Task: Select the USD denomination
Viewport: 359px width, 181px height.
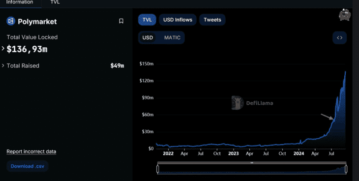Action: click(148, 37)
